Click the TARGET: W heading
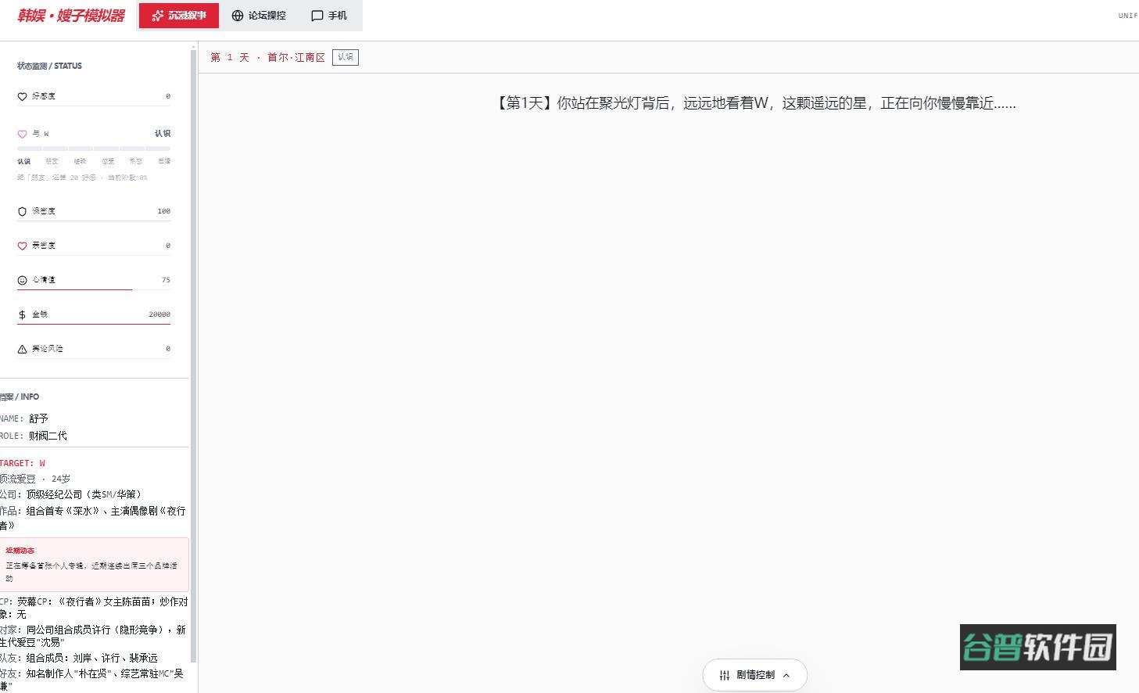This screenshot has height=693, width=1139. [23, 463]
